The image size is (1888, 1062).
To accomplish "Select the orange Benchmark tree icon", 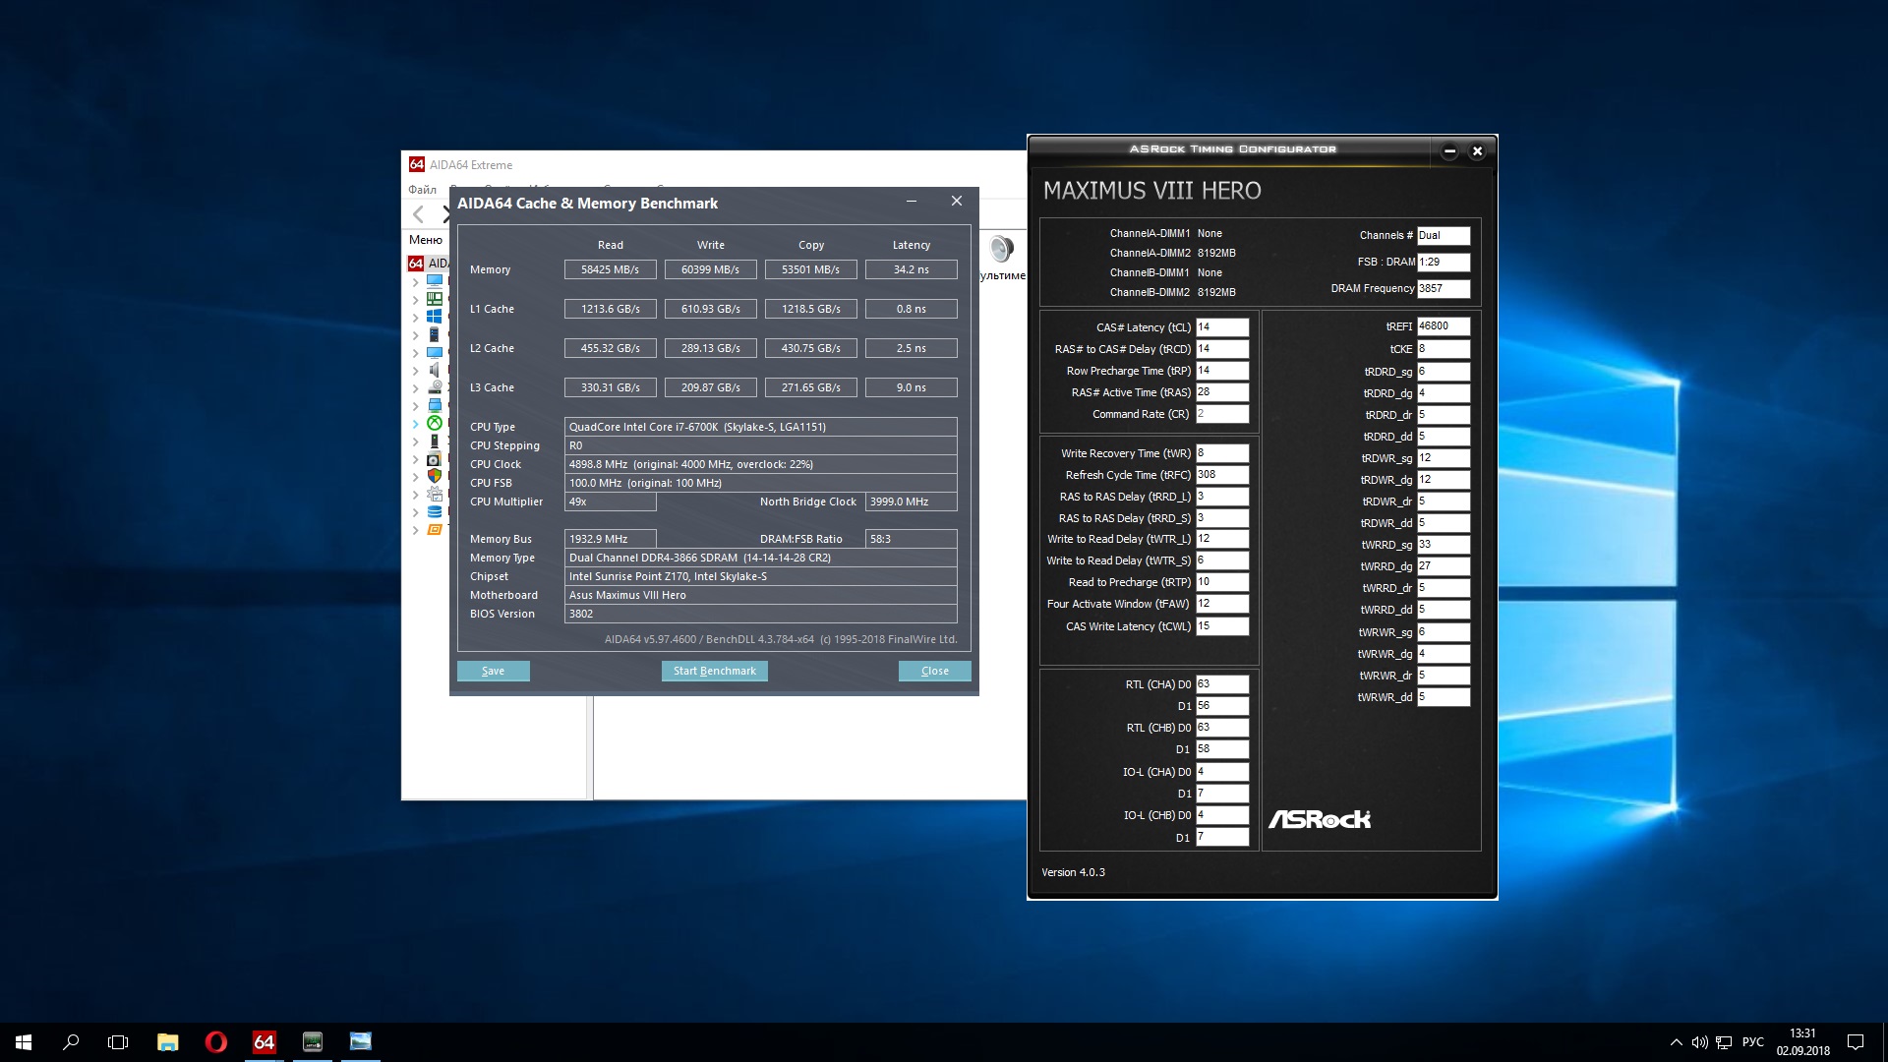I will click(x=434, y=529).
